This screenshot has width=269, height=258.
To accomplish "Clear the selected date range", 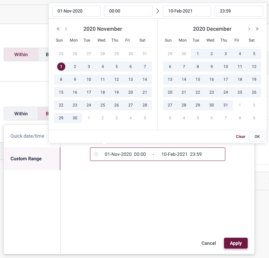I will (241, 137).
